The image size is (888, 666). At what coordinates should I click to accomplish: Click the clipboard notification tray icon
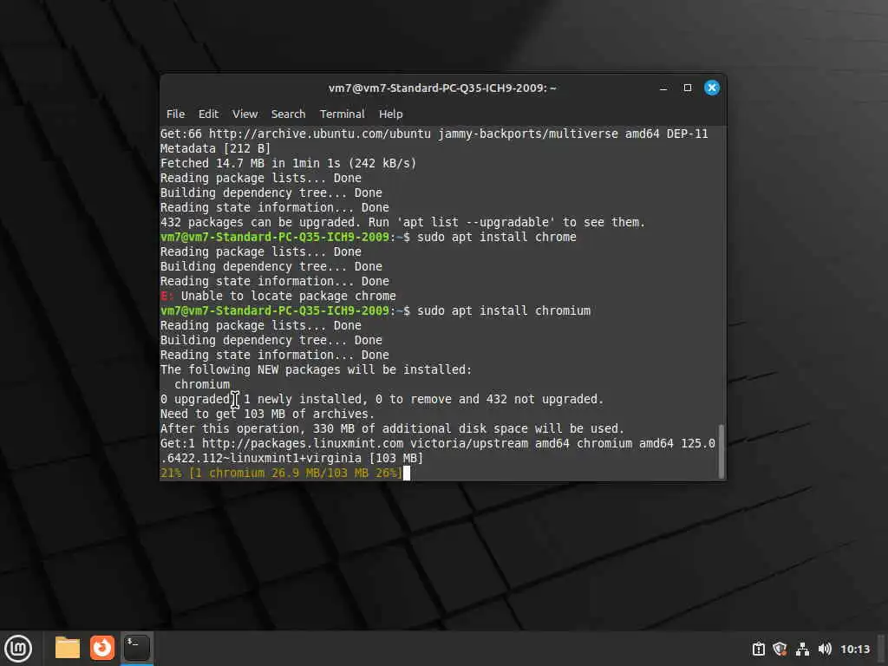(x=758, y=649)
